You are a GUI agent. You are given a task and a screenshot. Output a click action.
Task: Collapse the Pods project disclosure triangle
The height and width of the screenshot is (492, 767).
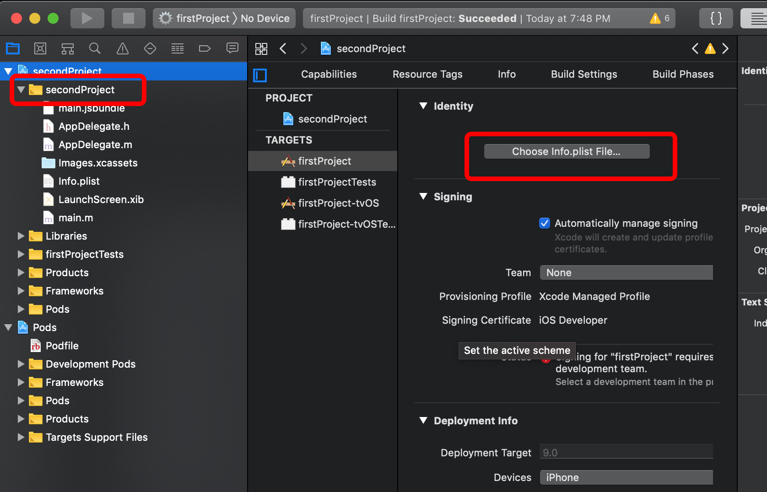[x=8, y=327]
